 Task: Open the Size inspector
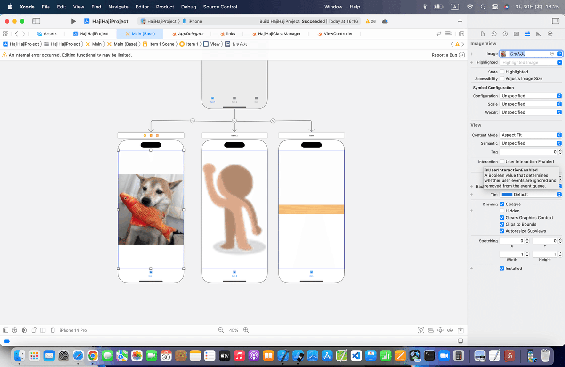click(538, 34)
